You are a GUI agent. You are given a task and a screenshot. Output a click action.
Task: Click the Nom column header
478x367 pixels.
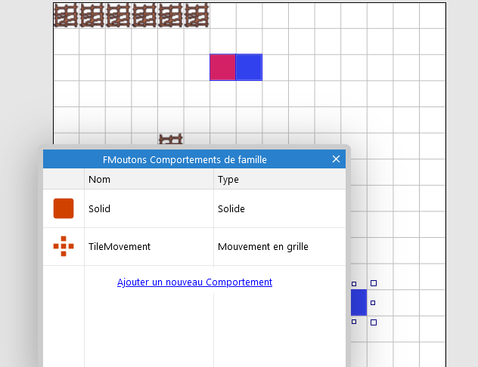click(149, 179)
